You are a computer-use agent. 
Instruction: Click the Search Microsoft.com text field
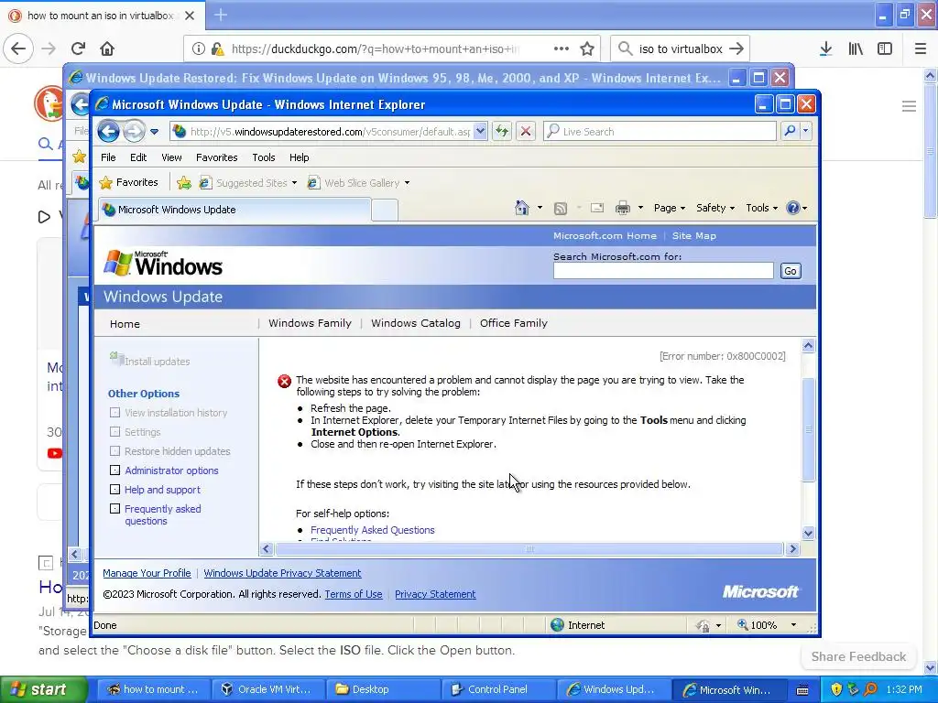663,271
